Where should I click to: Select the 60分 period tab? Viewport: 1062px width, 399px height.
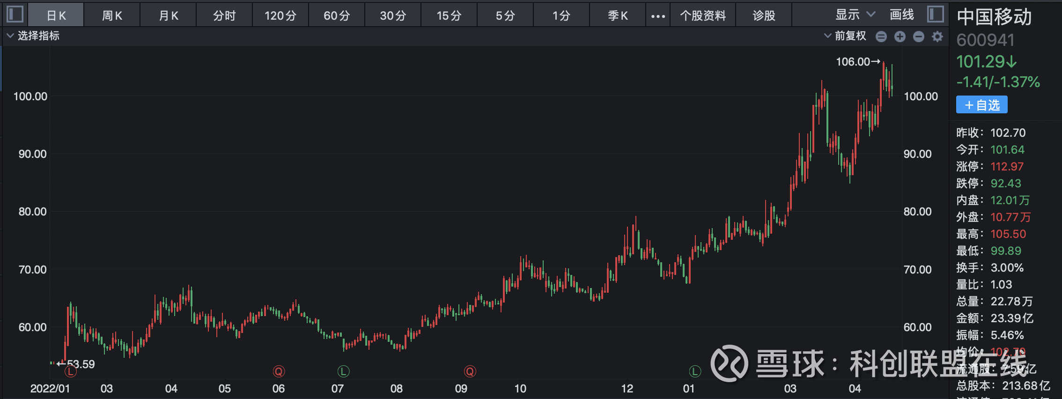(x=337, y=15)
